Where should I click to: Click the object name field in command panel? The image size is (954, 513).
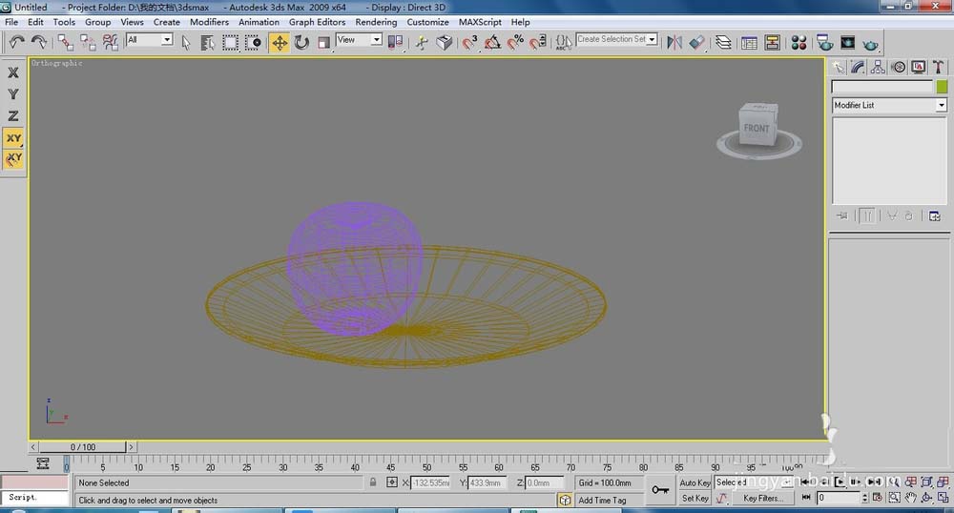(x=882, y=87)
